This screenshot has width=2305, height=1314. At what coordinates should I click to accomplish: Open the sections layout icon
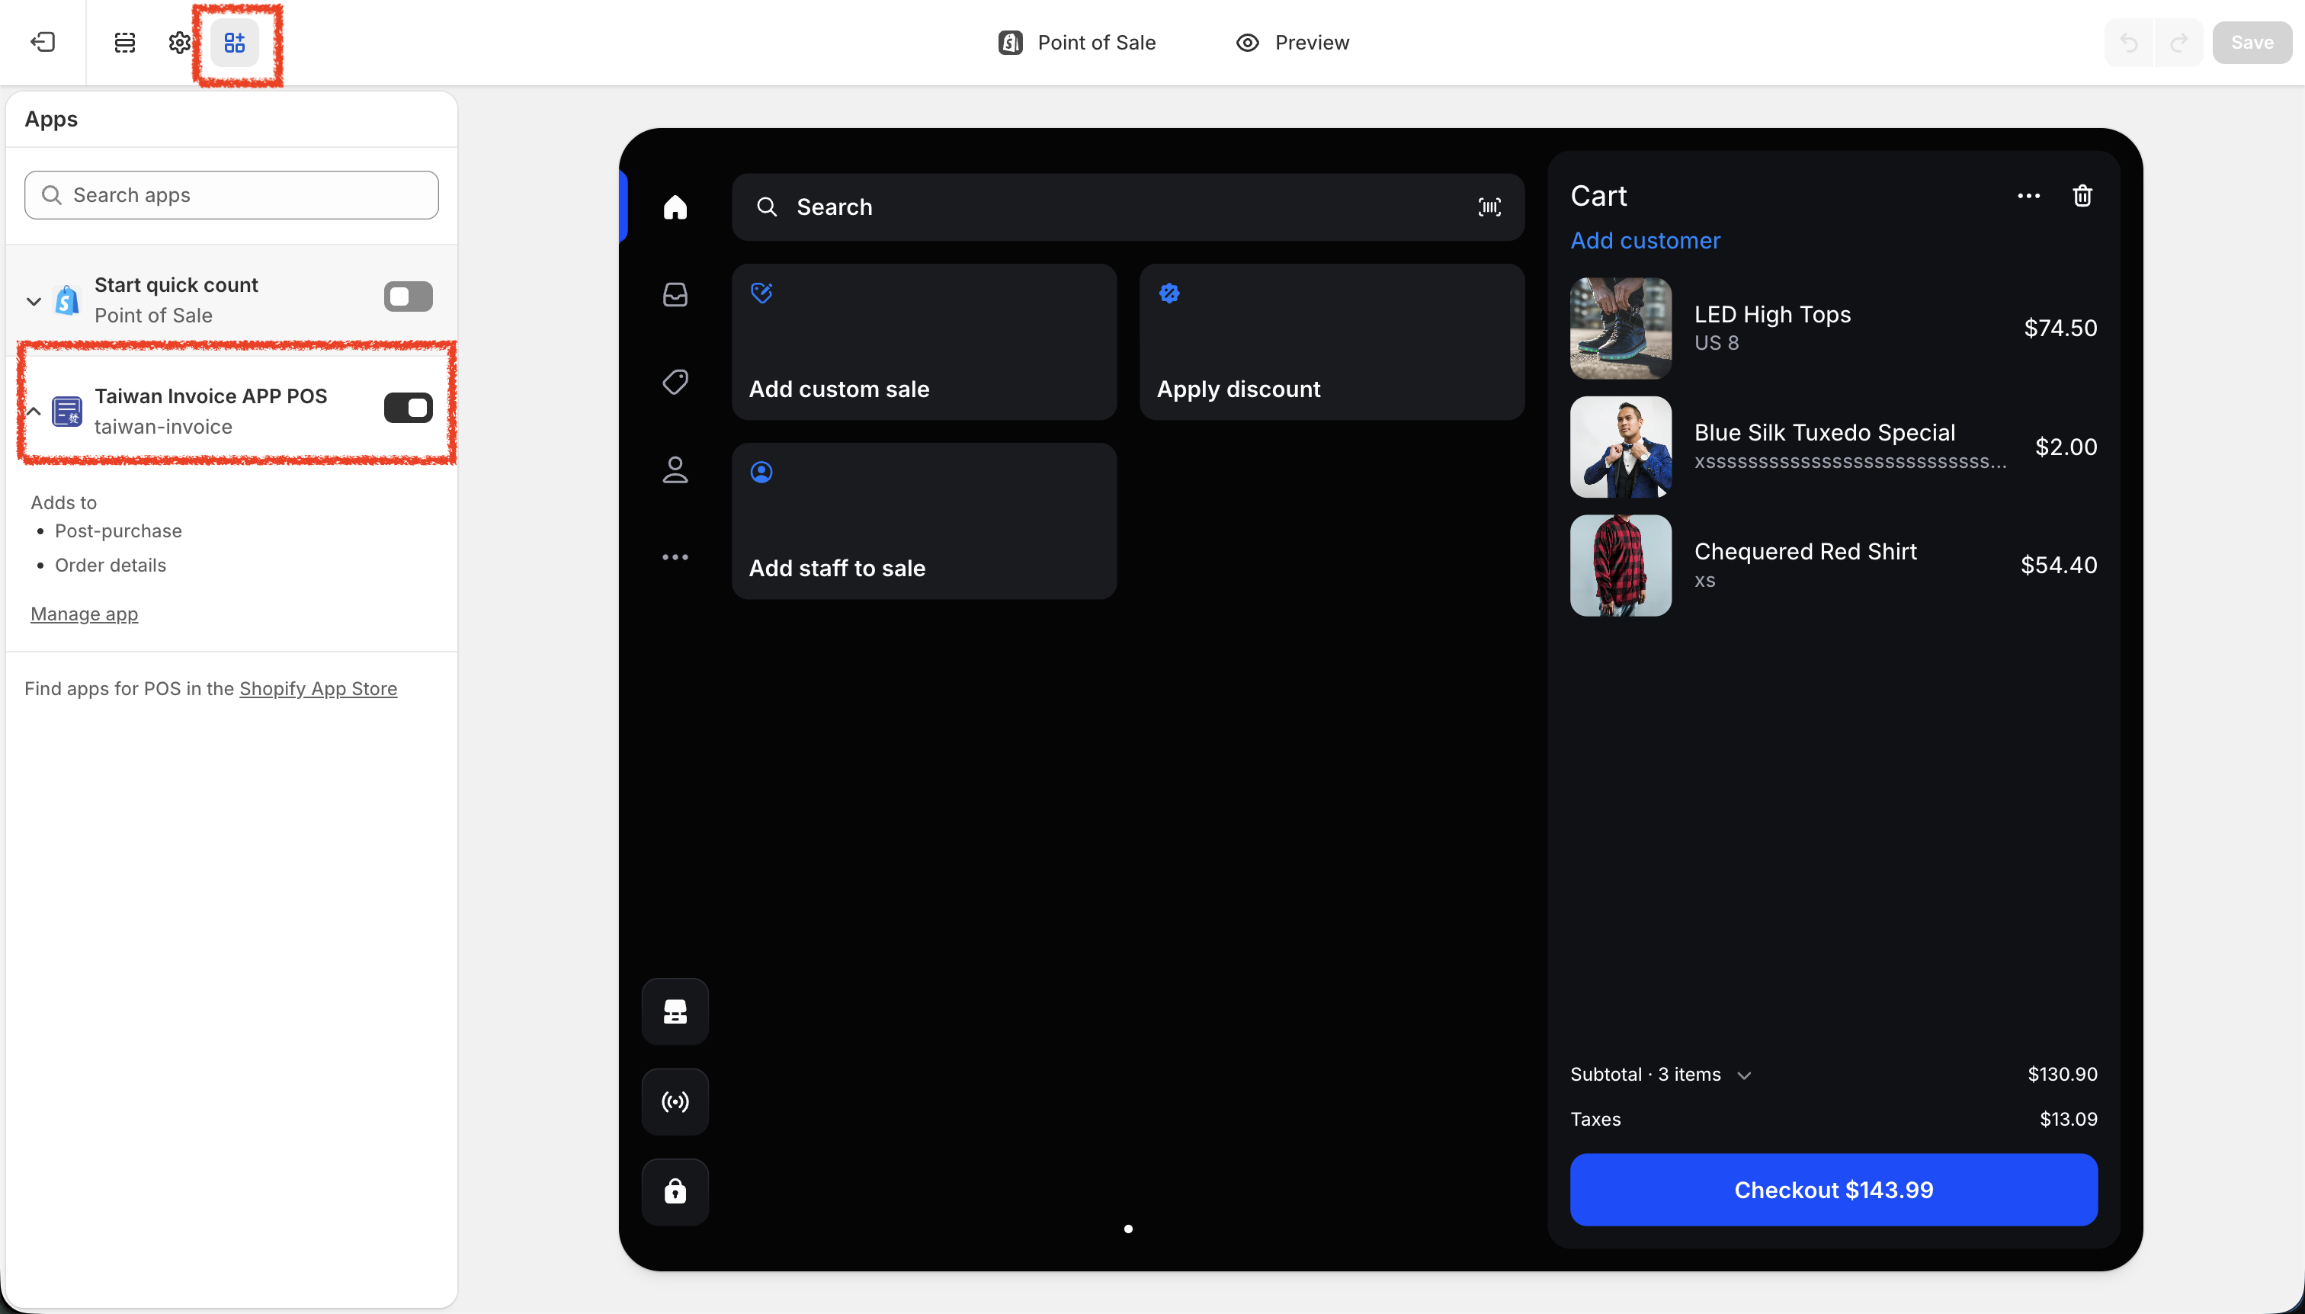(x=124, y=43)
